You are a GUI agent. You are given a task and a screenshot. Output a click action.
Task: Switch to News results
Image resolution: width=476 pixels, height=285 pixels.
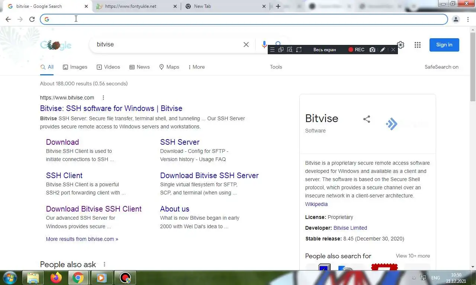click(x=139, y=67)
